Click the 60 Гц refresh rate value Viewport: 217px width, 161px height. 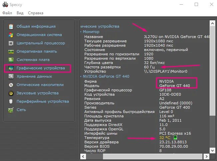click(149, 67)
